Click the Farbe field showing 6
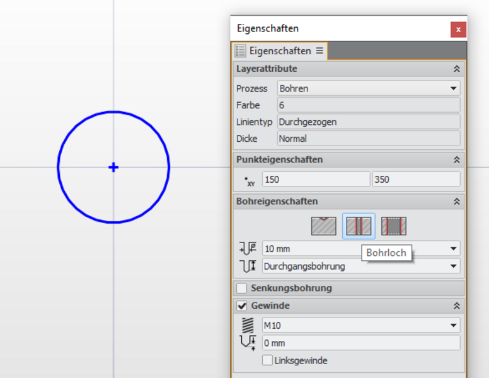This screenshot has width=489, height=378. (369, 105)
